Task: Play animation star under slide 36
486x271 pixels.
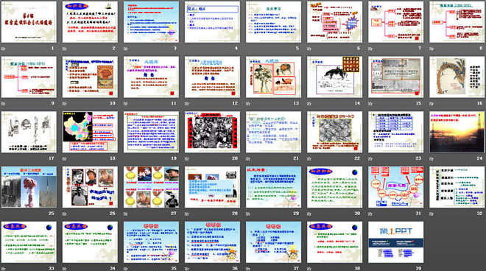Action: pos(187,269)
